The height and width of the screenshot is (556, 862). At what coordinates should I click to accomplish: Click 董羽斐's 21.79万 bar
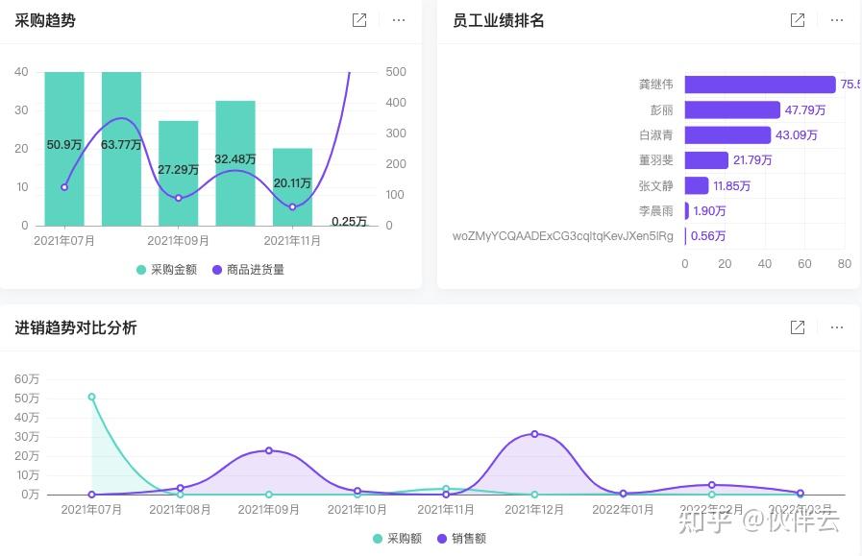[706, 160]
